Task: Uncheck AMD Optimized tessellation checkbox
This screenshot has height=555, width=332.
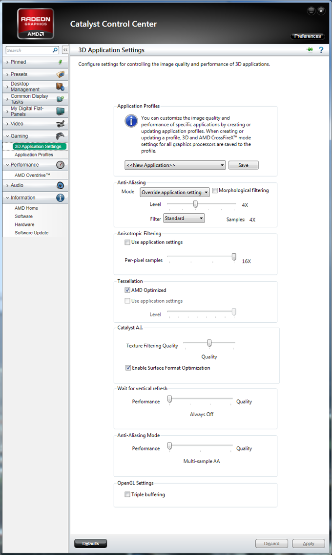Action: 127,290
